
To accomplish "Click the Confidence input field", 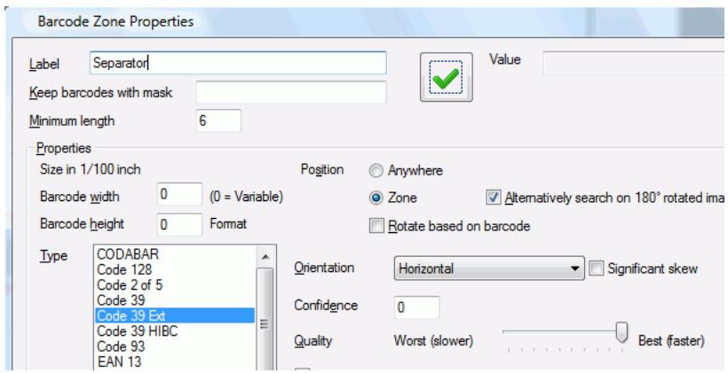I will coord(416,307).
